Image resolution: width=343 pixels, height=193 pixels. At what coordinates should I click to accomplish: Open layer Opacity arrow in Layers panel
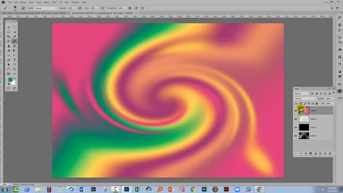[x=333, y=99]
